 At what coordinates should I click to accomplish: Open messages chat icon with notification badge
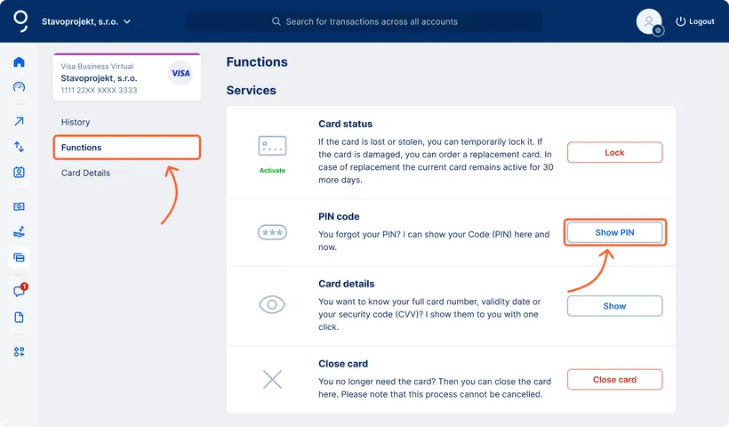click(x=19, y=291)
